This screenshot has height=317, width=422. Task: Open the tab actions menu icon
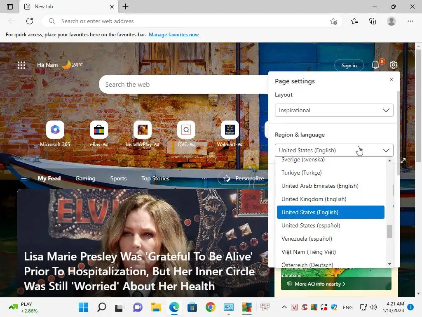coord(10,7)
